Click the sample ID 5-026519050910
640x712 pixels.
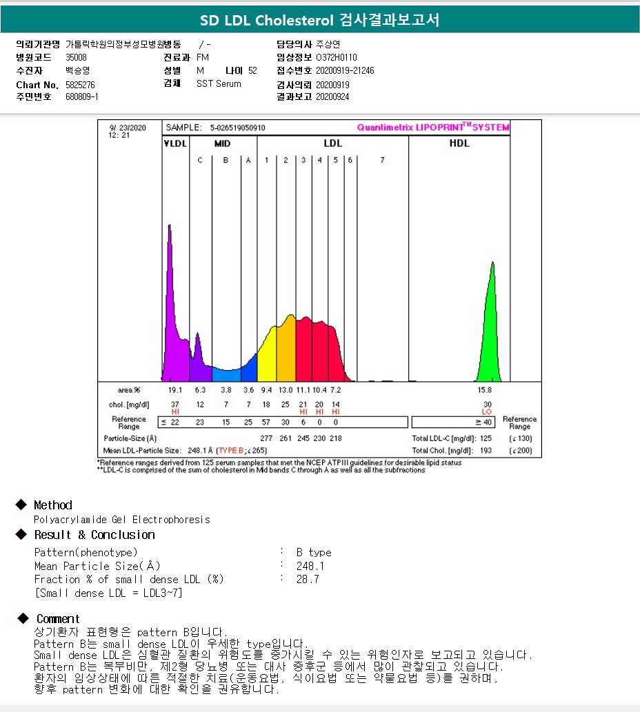click(x=237, y=128)
